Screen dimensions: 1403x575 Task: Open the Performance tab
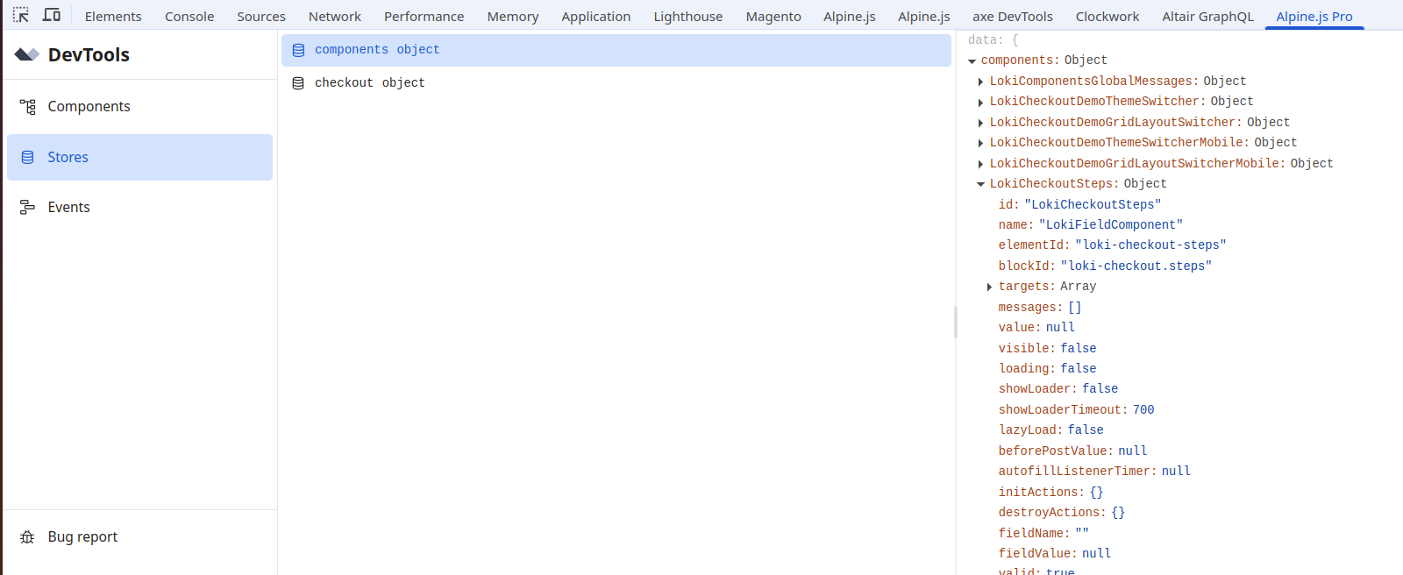tap(424, 16)
